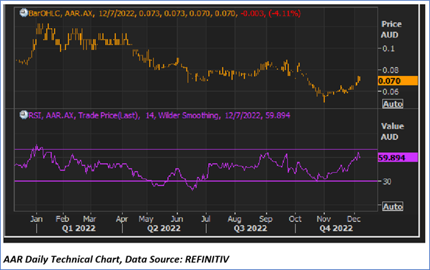This screenshot has height=270, width=430.
Task: Click the Price AUD axis label
Action: click(x=391, y=29)
